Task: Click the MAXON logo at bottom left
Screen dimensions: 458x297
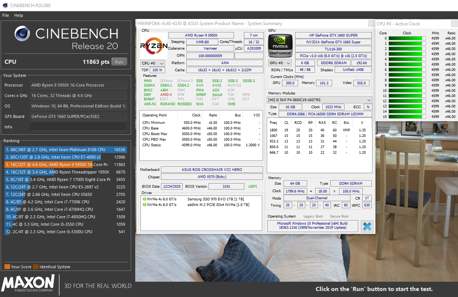Action: pyautogui.click(x=28, y=284)
